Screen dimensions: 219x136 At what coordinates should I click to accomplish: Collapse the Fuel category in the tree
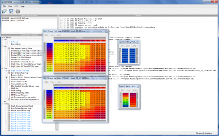(x=3, y=69)
